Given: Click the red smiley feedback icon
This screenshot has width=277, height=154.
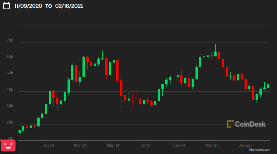Looking at the screenshot, I should [x=8, y=146].
